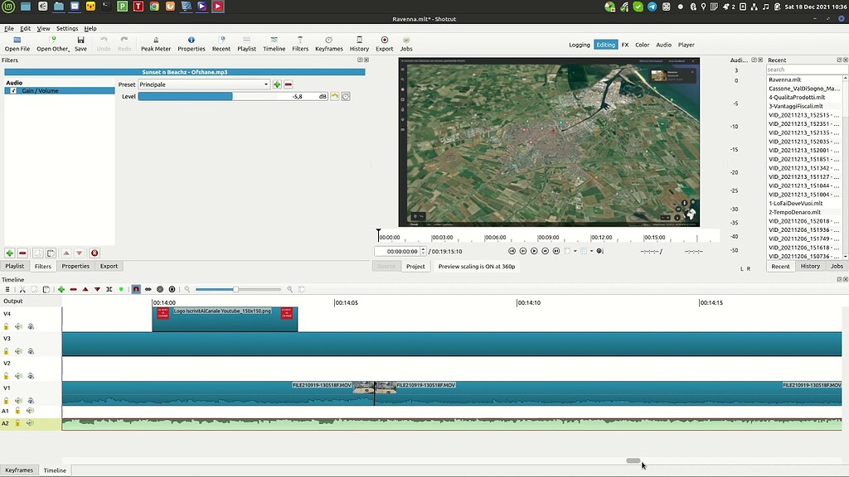Split clip at playhead icon
This screenshot has width=849, height=477.
(x=109, y=289)
